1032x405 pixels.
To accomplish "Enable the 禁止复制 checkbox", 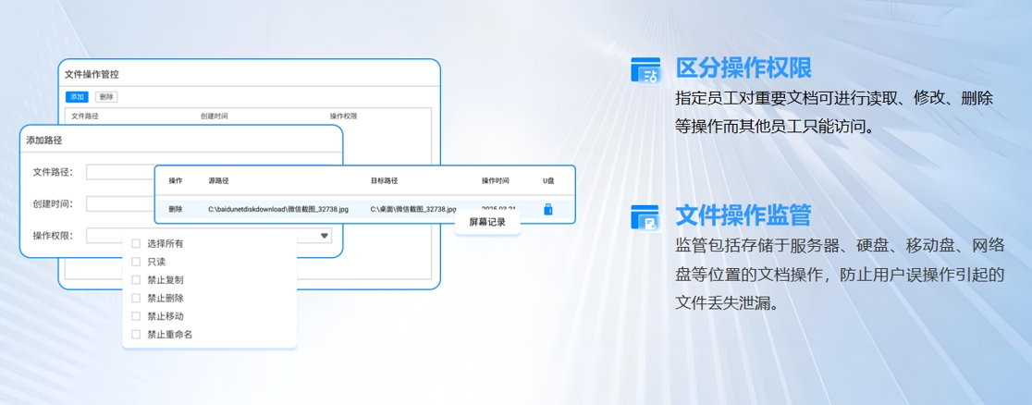I will pyautogui.click(x=136, y=280).
